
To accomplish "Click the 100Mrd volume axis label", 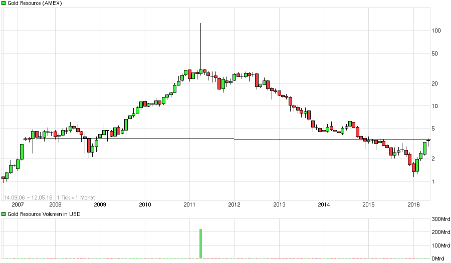I will point(439,245).
